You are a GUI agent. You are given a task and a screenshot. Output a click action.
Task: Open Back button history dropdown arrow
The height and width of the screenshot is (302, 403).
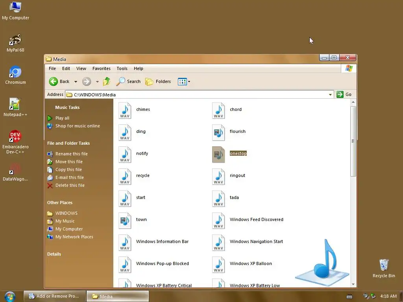pyautogui.click(x=76, y=82)
